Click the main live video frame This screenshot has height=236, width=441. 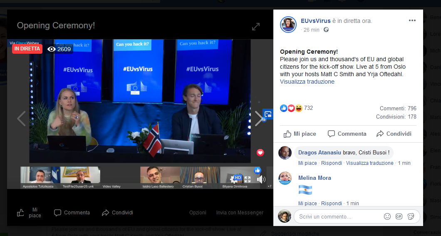[140, 101]
